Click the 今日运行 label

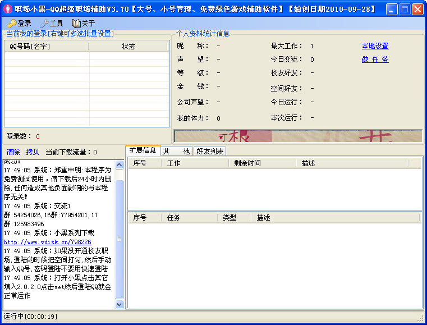tap(286, 102)
